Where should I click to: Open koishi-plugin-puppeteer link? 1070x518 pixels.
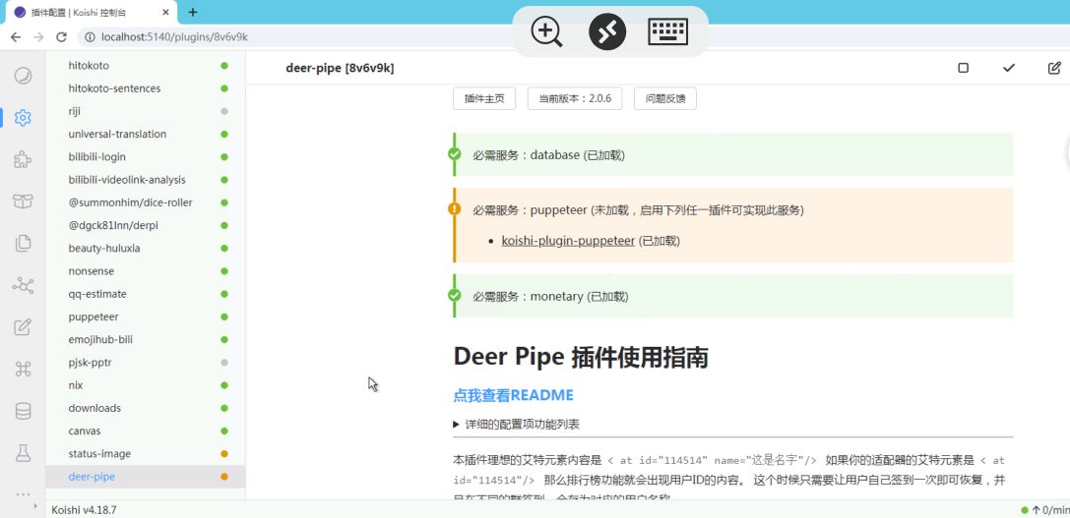coord(568,241)
